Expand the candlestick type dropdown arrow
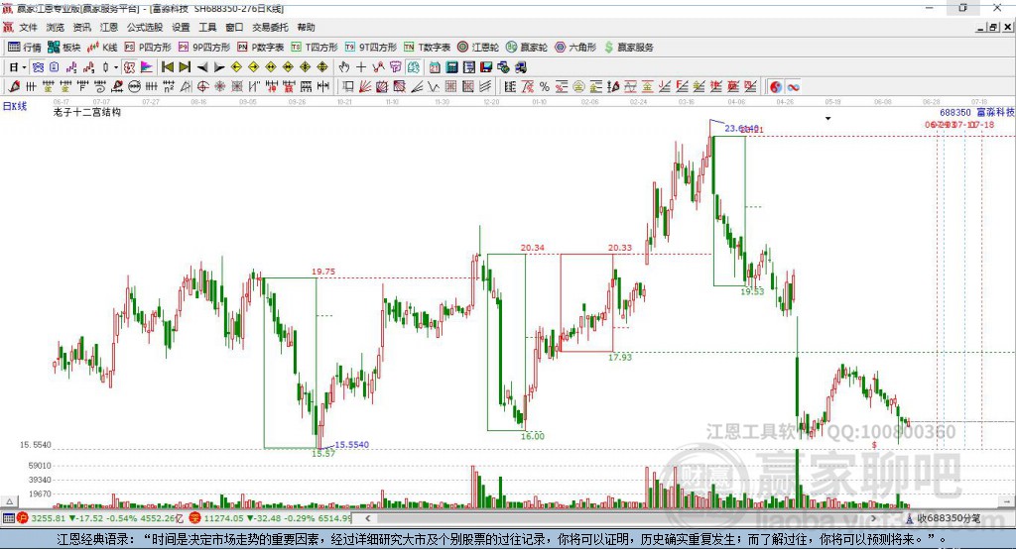Viewport: 1016px width, 549px height. click(x=116, y=67)
